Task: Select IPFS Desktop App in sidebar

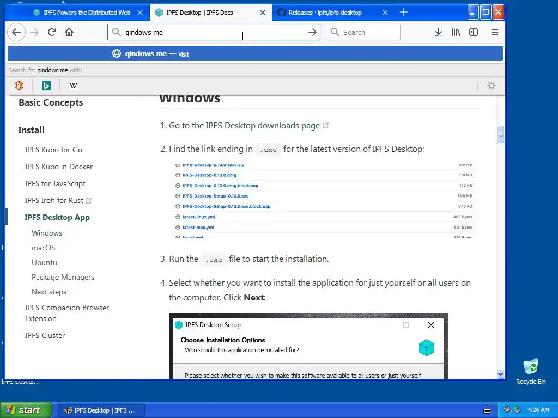Action: pos(57,217)
